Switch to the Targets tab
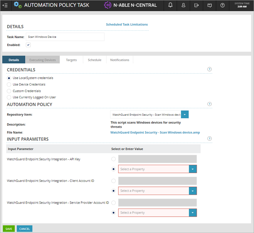The height and width of the screenshot is (233, 254). click(x=71, y=60)
